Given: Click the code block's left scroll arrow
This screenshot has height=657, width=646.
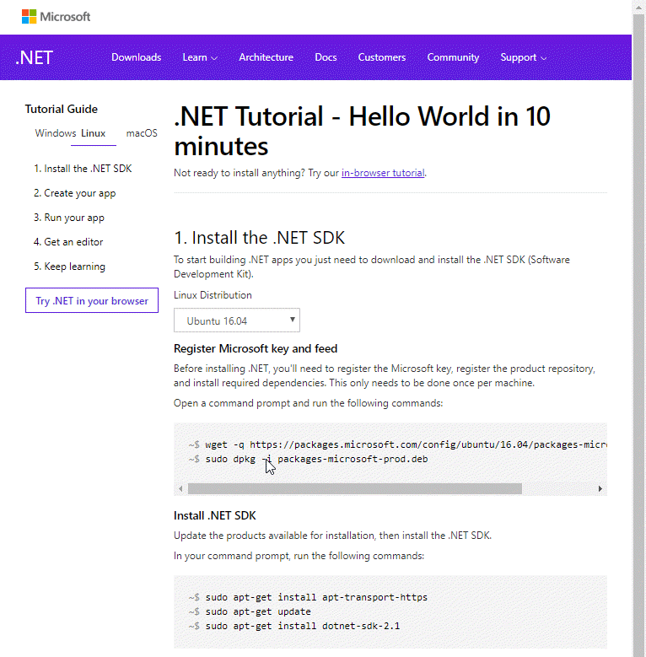Looking at the screenshot, I should click(180, 489).
